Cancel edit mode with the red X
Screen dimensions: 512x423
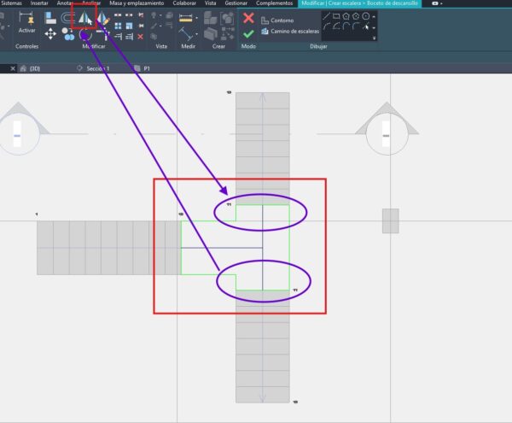click(x=248, y=17)
